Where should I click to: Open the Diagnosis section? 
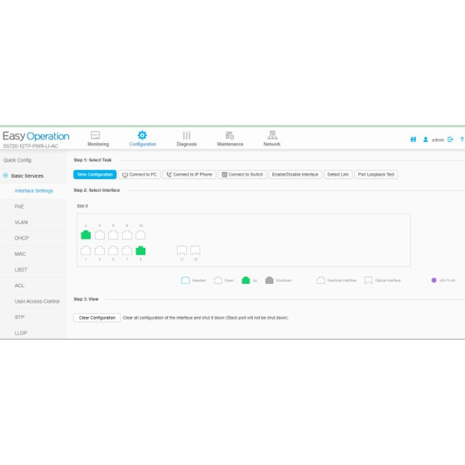[x=187, y=138]
